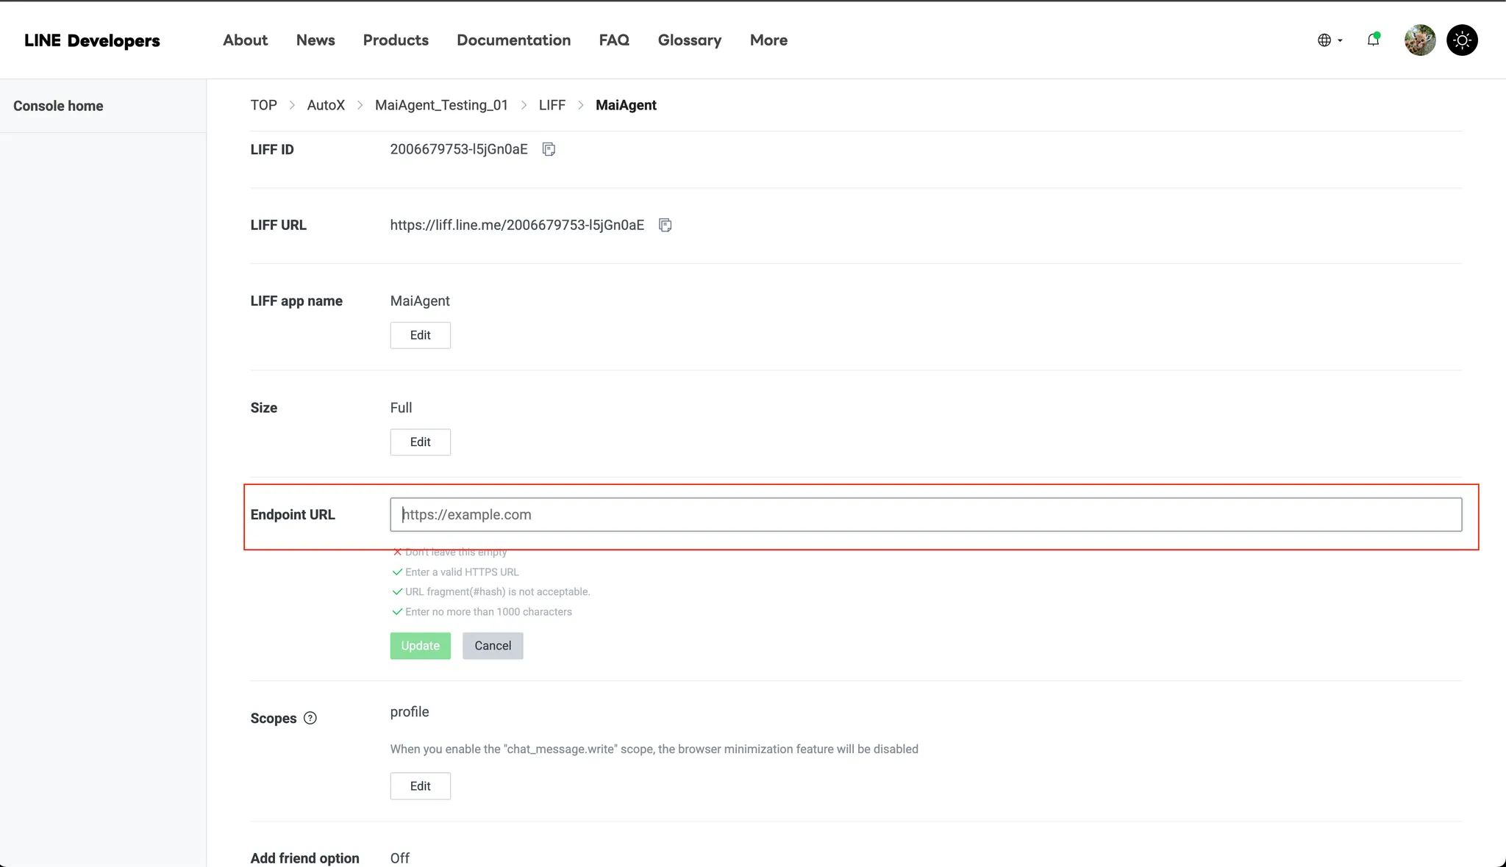Copy the LIFF ID value
The height and width of the screenshot is (867, 1506).
coord(549,149)
